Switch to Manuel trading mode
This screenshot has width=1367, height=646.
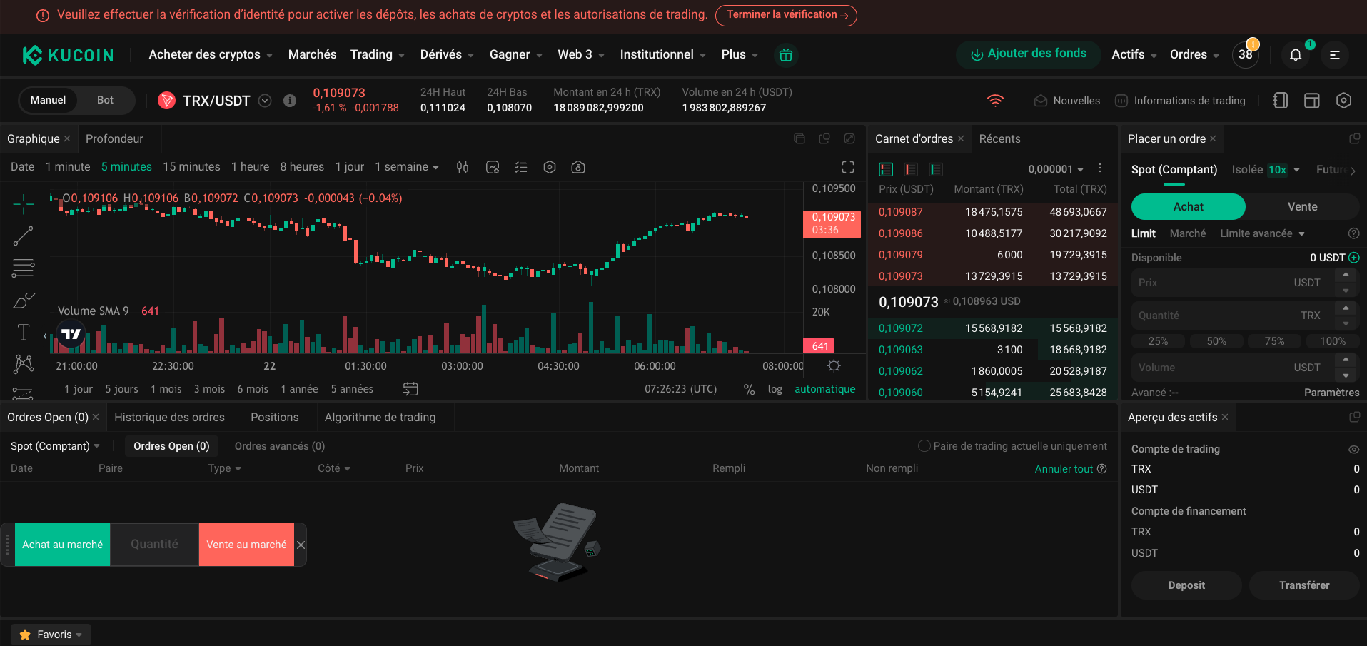pos(48,101)
